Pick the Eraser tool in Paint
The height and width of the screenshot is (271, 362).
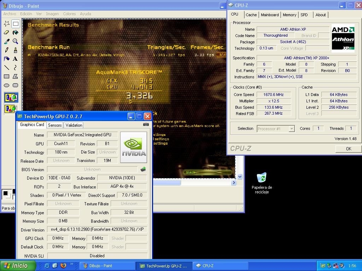pos(7,32)
